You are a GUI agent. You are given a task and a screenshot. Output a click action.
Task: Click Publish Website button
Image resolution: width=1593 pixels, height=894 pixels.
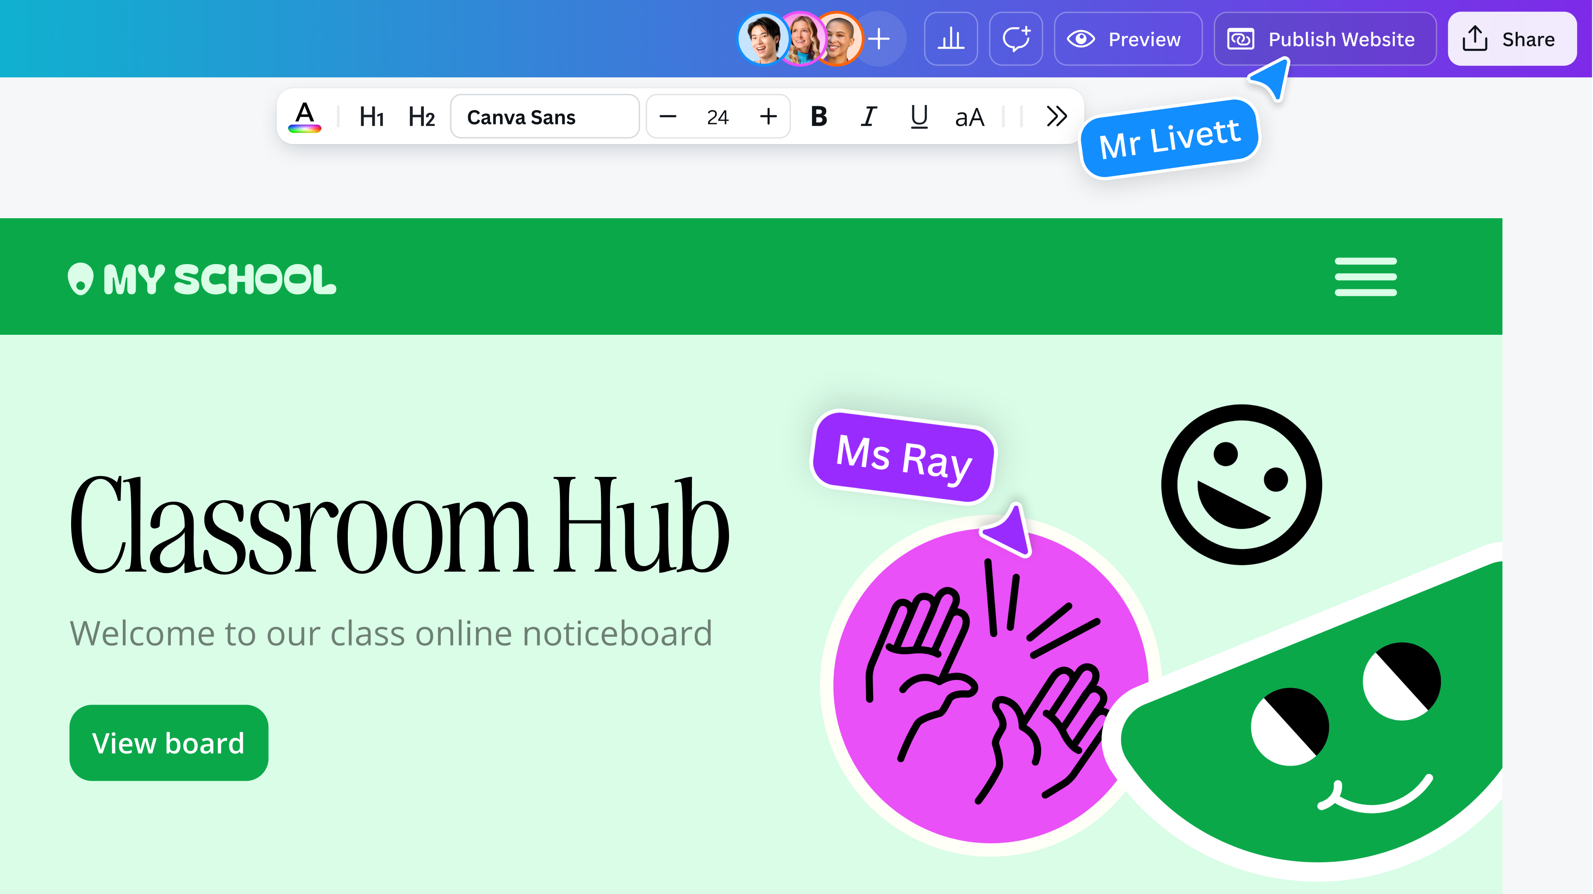point(1325,39)
